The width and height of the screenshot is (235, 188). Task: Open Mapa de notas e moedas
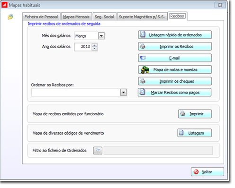coord(175,69)
